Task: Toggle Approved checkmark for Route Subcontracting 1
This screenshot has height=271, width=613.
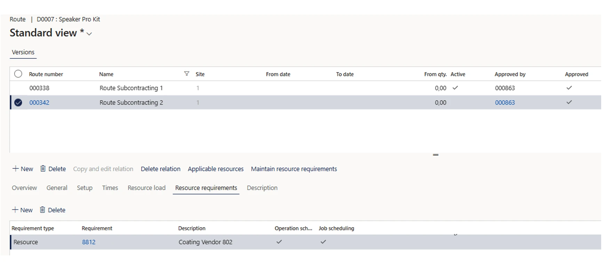Action: pyautogui.click(x=569, y=88)
